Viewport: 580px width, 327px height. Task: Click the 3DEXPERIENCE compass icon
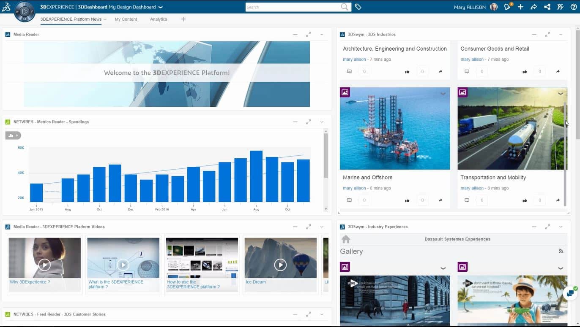pos(25,11)
